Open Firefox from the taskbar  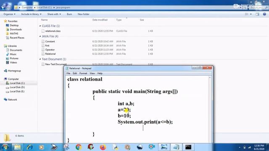(x=103, y=147)
